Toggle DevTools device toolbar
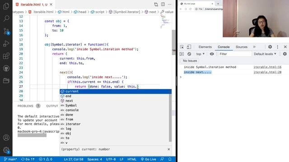 coord(189,47)
